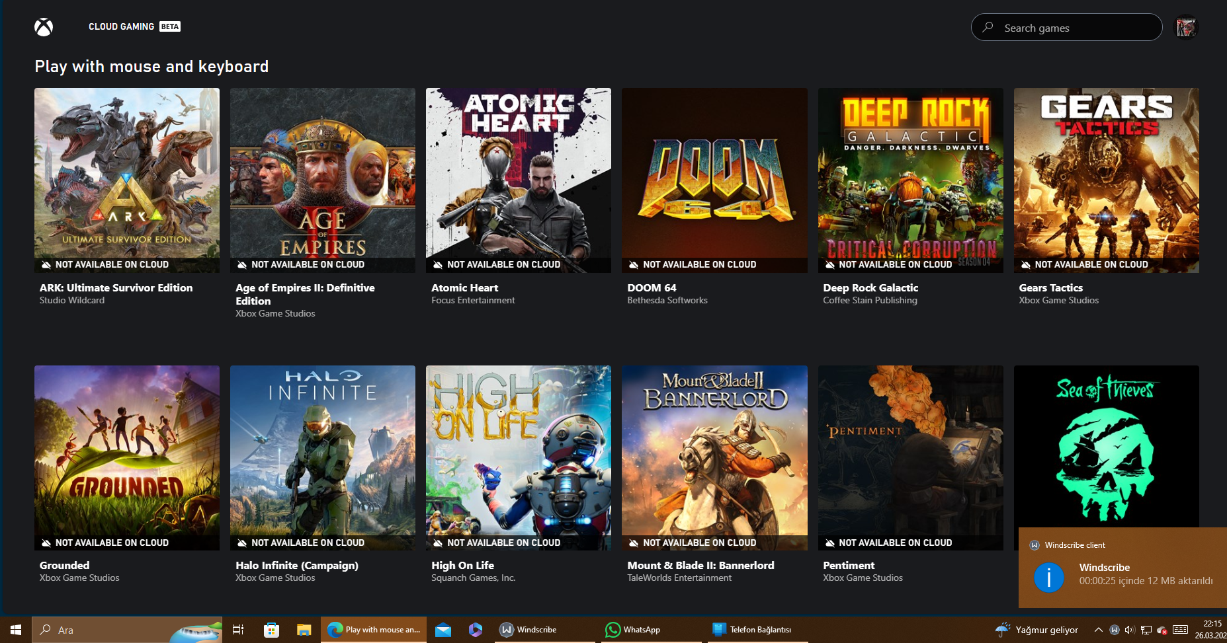Click the Deep Rock Galactic title text
The height and width of the screenshot is (643, 1227).
tap(870, 287)
